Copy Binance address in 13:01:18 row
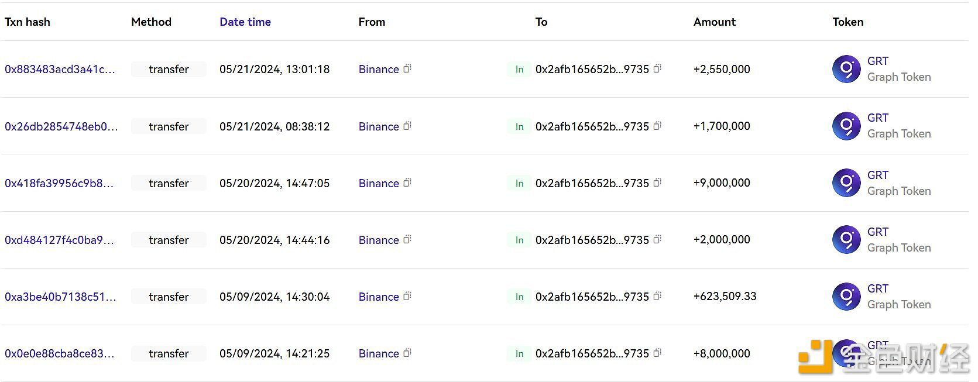978x382 pixels. 407,68
